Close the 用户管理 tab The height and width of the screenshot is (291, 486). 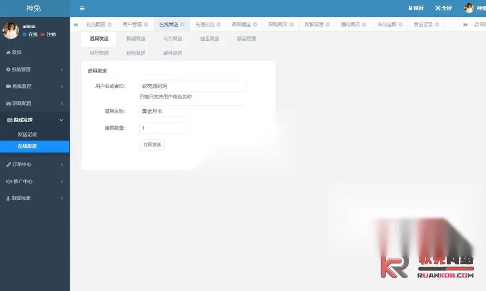[x=146, y=24]
